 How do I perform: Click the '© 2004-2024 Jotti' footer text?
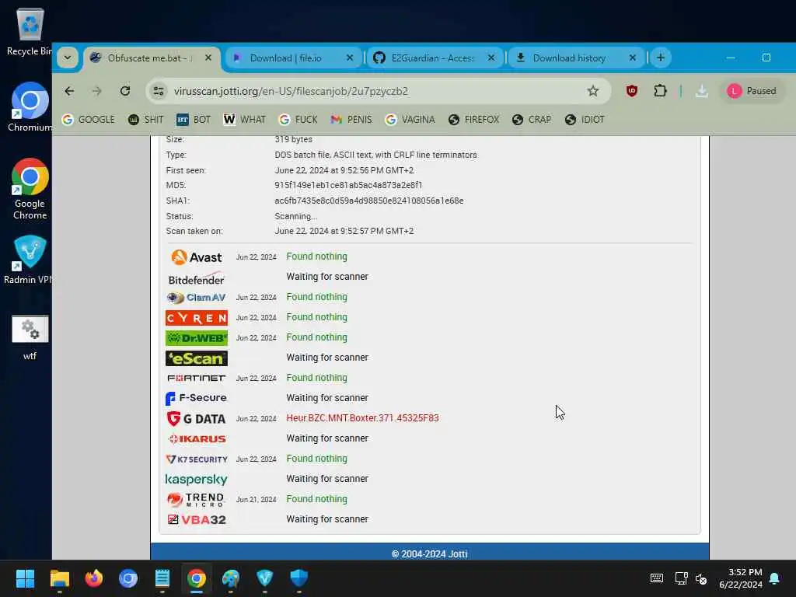click(x=429, y=553)
